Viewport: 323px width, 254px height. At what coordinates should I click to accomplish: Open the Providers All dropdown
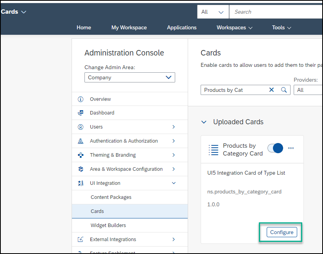pos(308,90)
